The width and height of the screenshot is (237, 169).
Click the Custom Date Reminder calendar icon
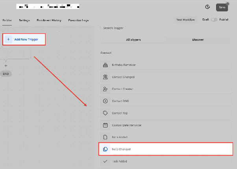[106, 125]
